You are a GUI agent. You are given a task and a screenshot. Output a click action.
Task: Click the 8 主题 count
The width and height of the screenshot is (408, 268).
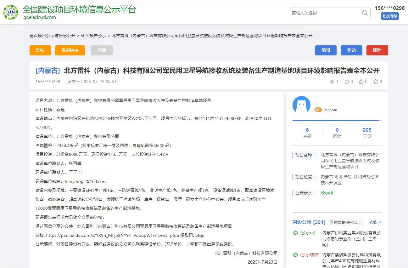pos(307,133)
